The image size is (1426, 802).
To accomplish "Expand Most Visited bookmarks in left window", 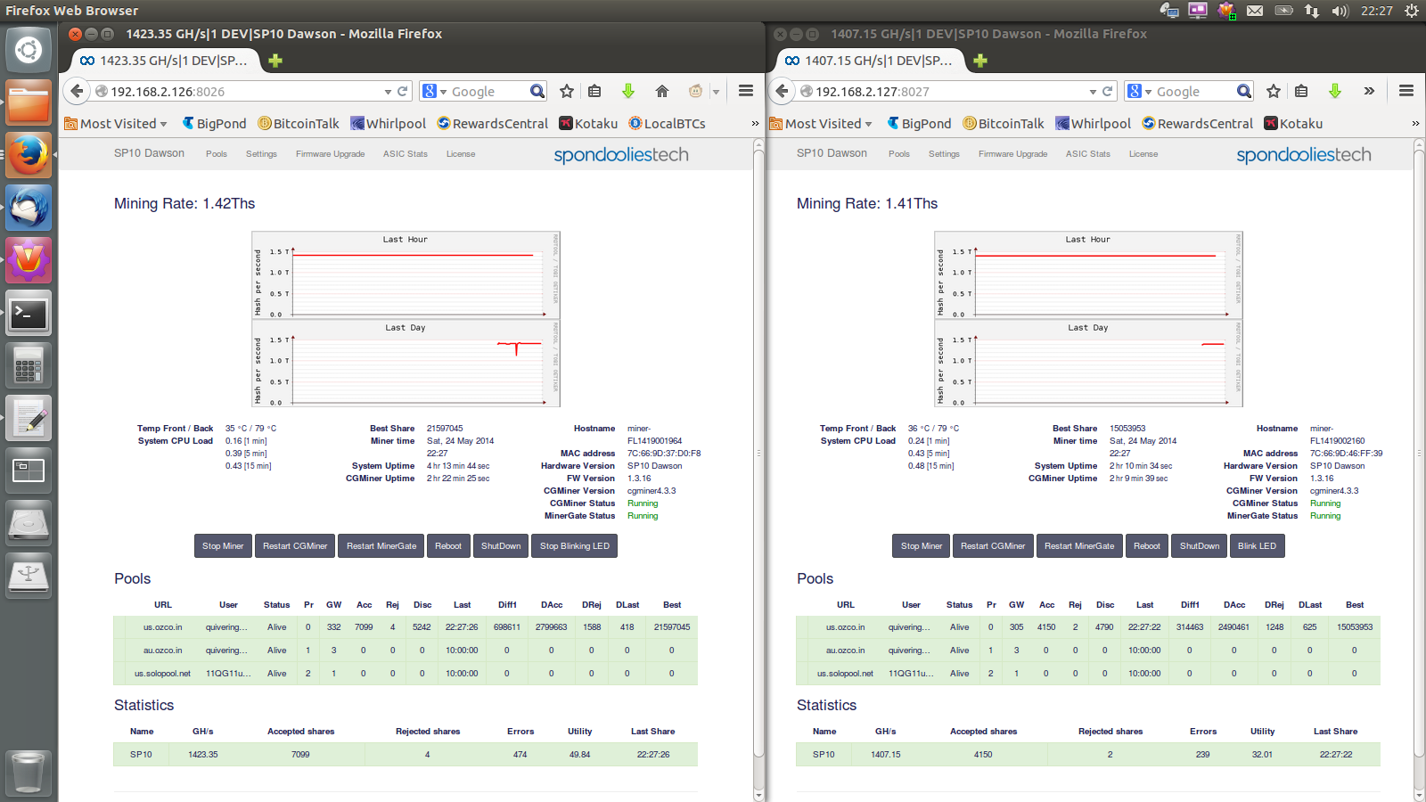I will pyautogui.click(x=116, y=124).
